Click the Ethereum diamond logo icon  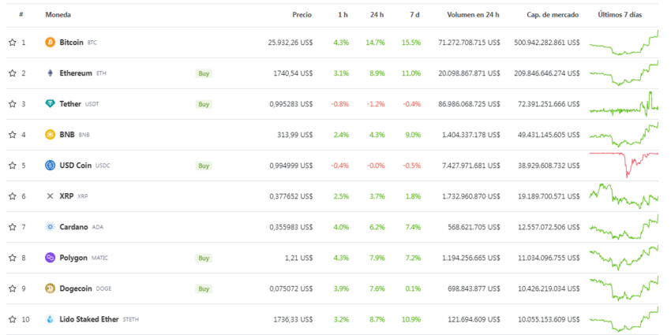click(51, 73)
